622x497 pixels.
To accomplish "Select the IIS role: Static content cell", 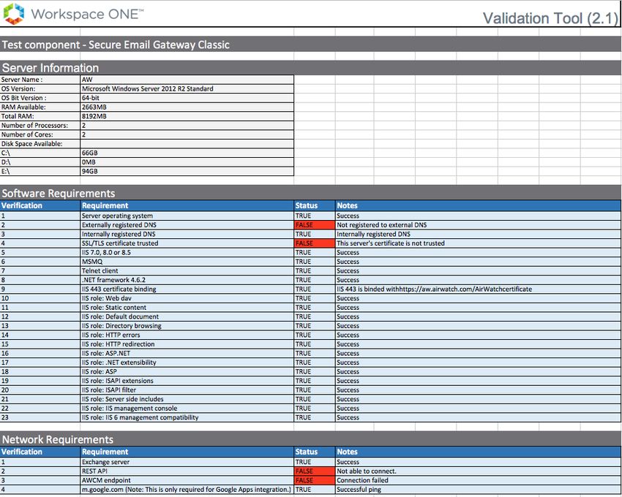I will [x=187, y=307].
